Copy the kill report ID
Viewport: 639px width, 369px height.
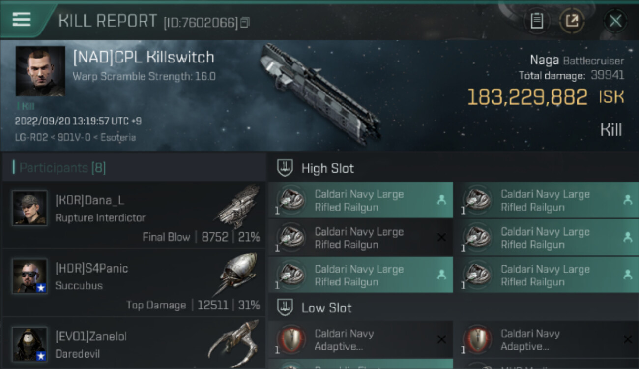pos(245,23)
